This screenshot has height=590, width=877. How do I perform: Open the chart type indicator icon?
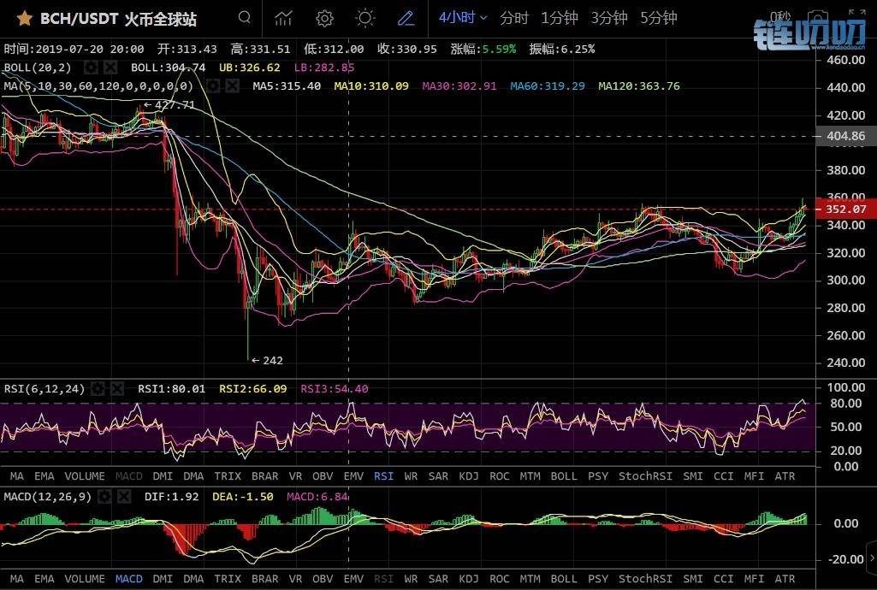click(283, 19)
